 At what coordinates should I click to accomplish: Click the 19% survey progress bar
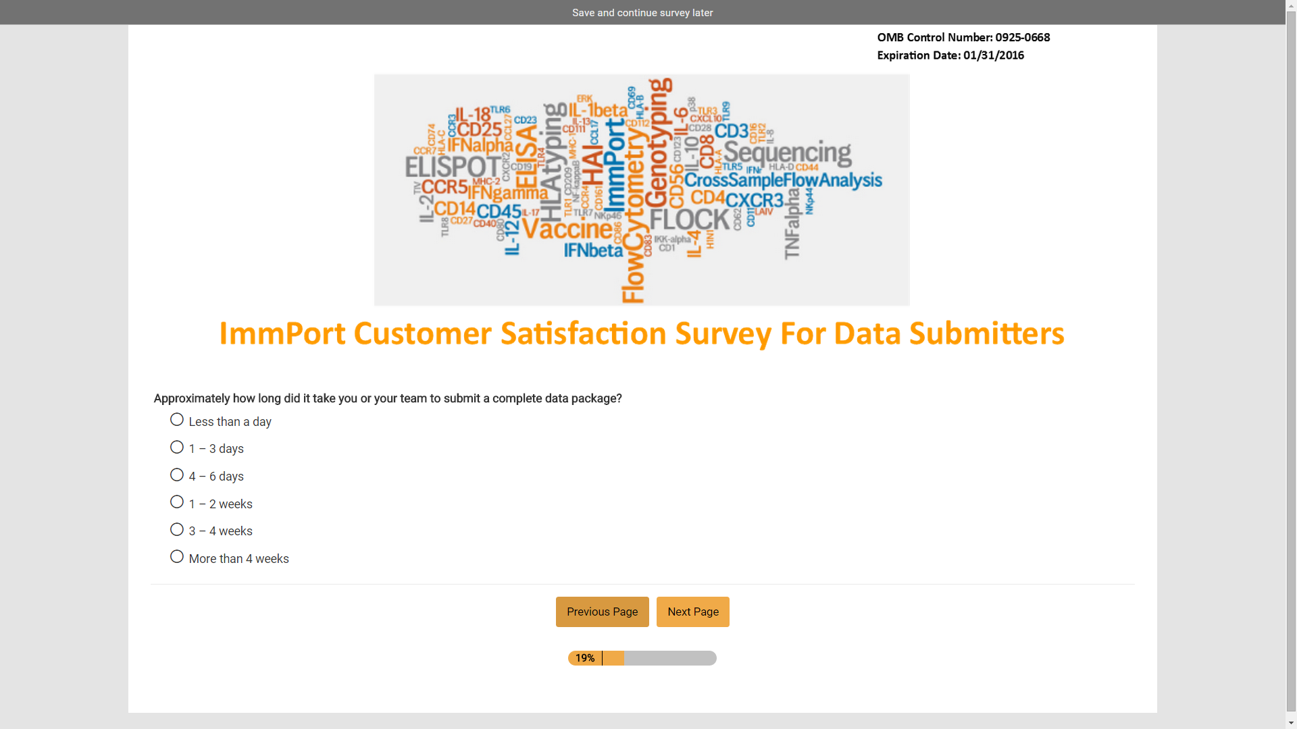642,658
